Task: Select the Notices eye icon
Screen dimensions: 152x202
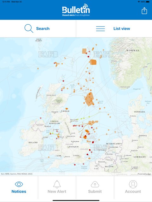Action: tap(19, 184)
